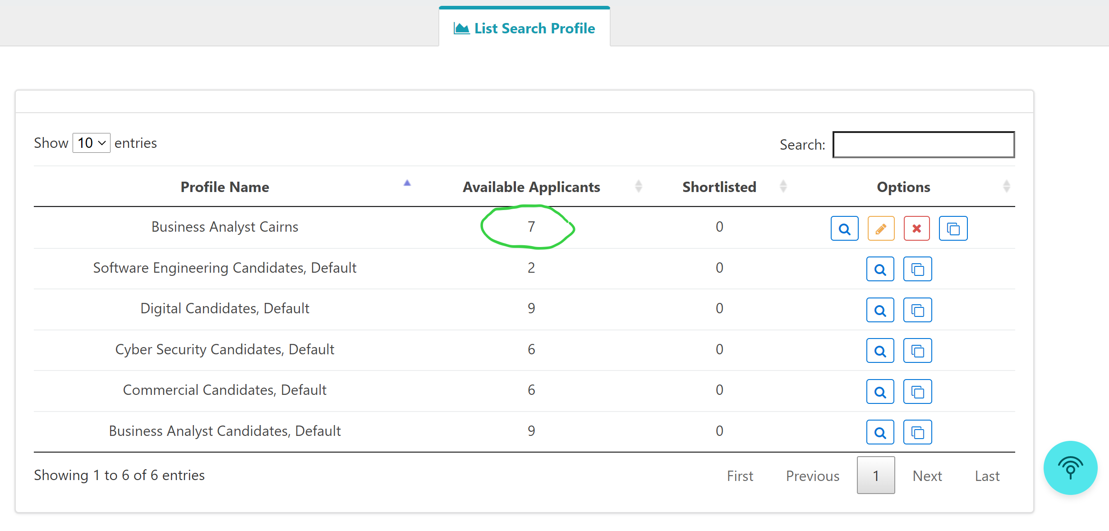Click the Last pagination link
Screen dimensions: 1109x531
[987, 476]
